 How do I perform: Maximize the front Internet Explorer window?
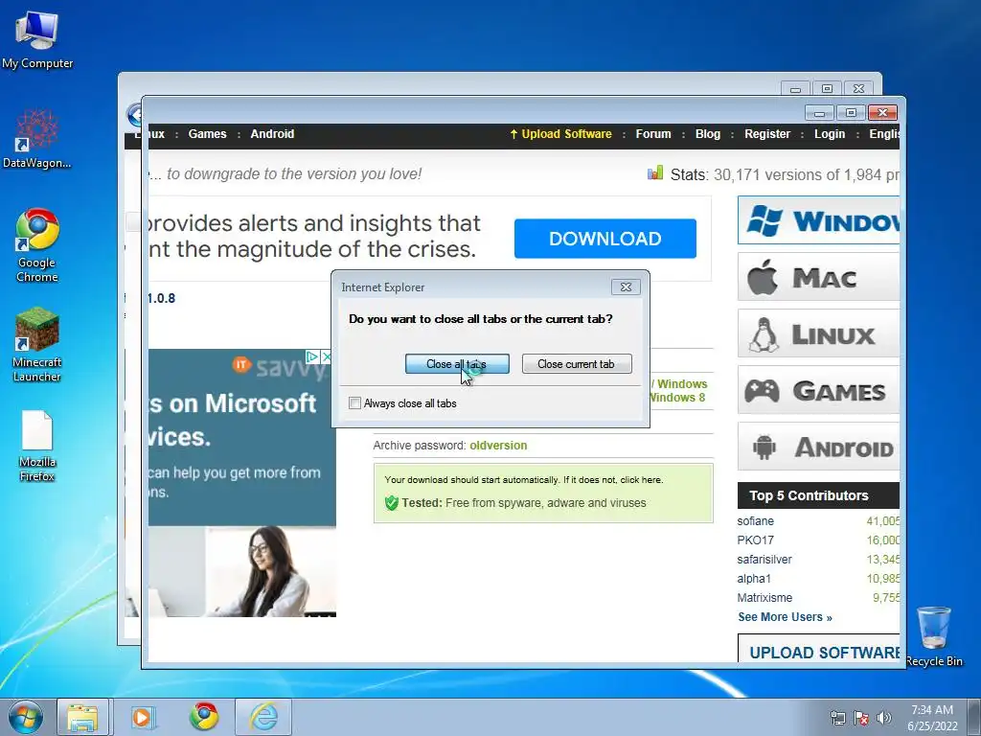pos(851,113)
